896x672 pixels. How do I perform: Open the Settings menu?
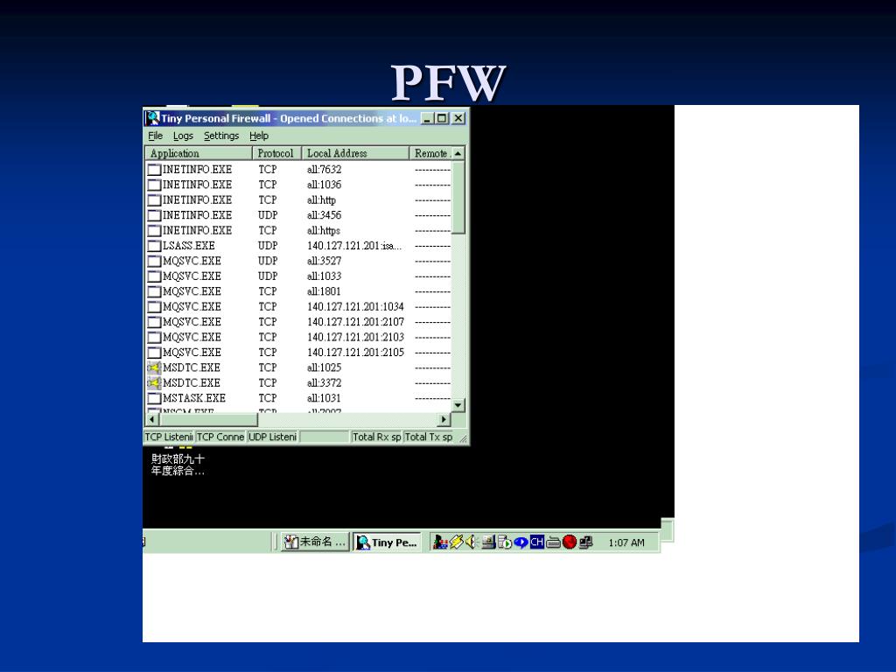coord(221,136)
